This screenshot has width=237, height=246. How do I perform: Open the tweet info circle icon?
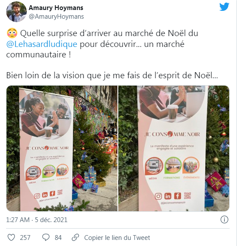click(x=224, y=219)
